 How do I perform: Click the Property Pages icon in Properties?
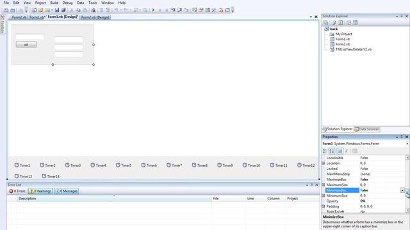pos(354,151)
